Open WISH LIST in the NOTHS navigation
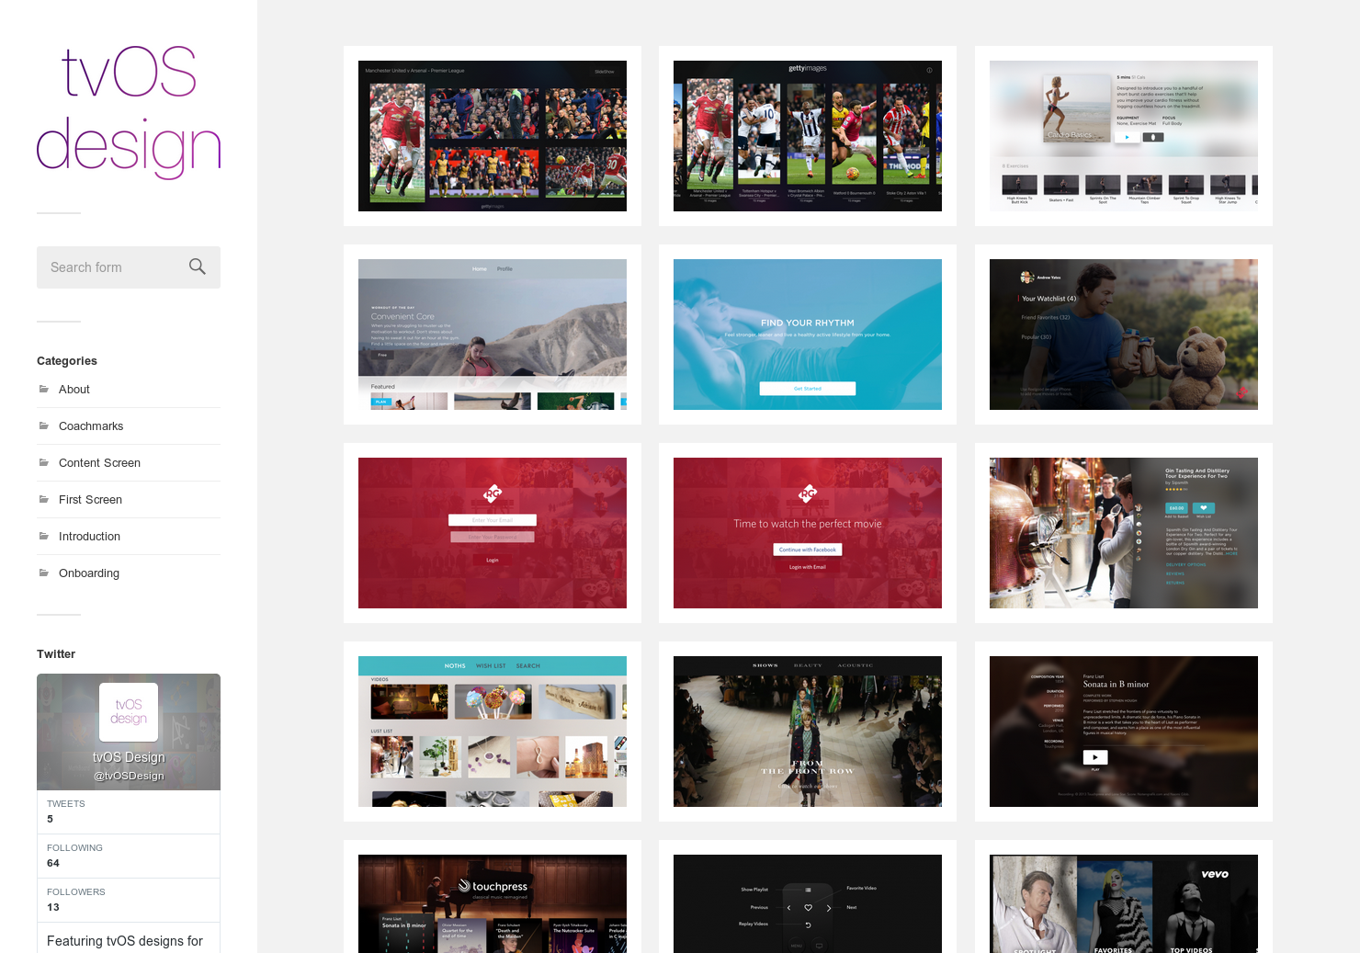This screenshot has width=1360, height=953. click(491, 665)
